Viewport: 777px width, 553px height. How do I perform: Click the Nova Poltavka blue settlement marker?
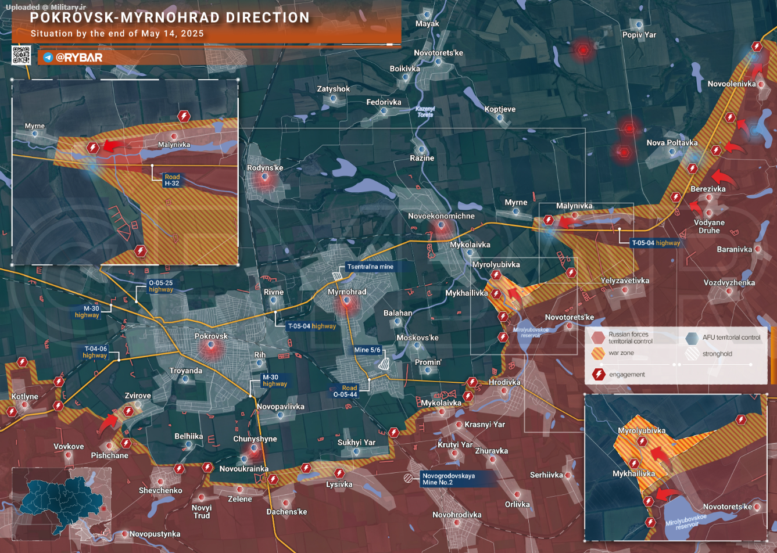(672, 152)
